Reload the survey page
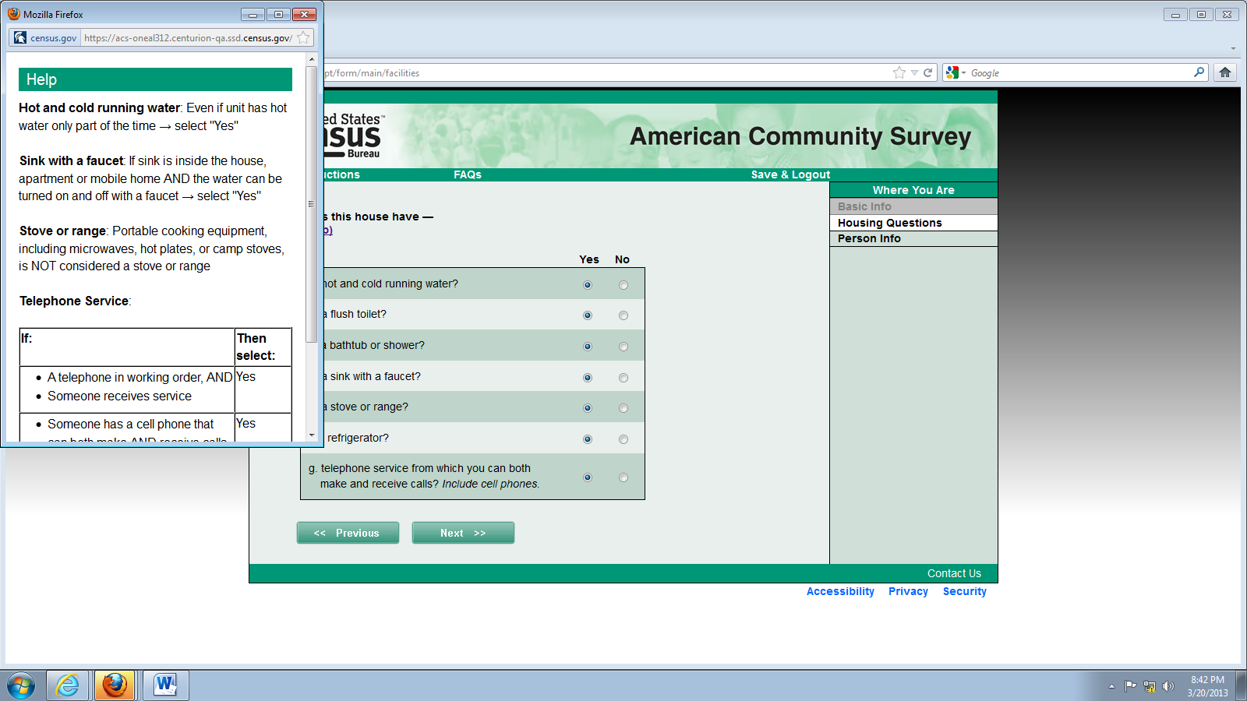This screenshot has width=1247, height=701. (927, 72)
